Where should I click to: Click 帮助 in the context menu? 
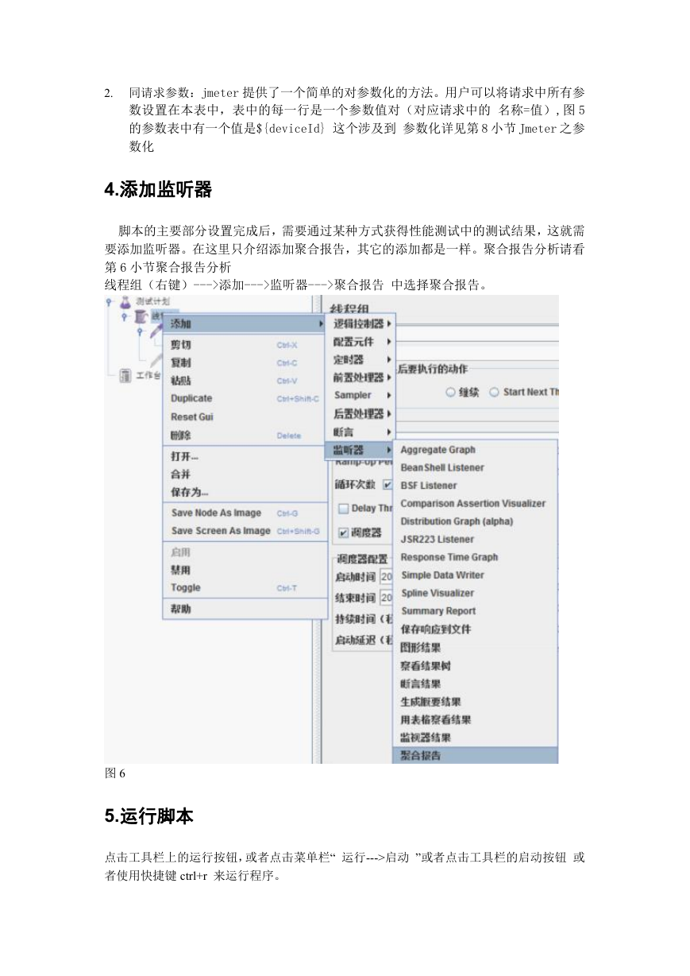coord(245,610)
